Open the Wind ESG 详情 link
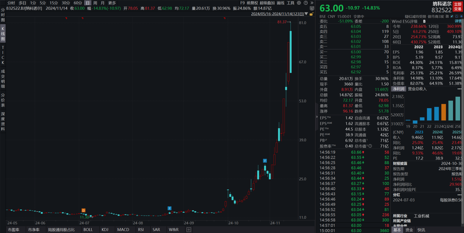The height and width of the screenshot is (233, 464). point(458,21)
